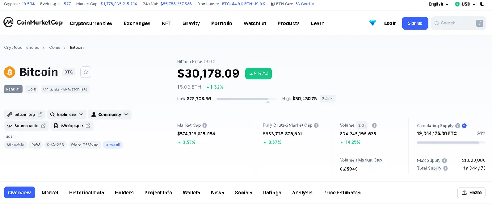Click the Max Supply info icon
The image size is (492, 206).
click(444, 161)
